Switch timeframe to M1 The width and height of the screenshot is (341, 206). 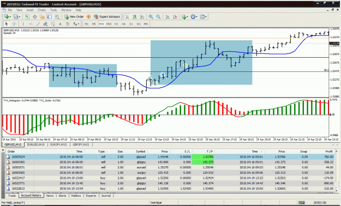(x=87, y=24)
